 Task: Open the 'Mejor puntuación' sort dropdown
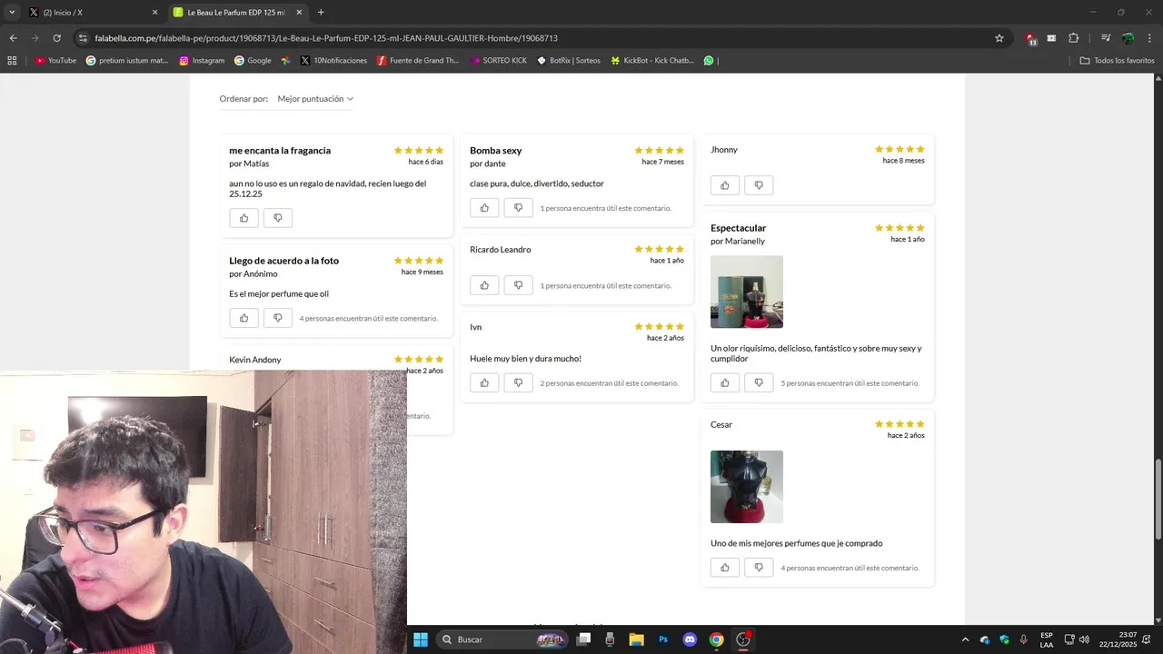tap(315, 98)
